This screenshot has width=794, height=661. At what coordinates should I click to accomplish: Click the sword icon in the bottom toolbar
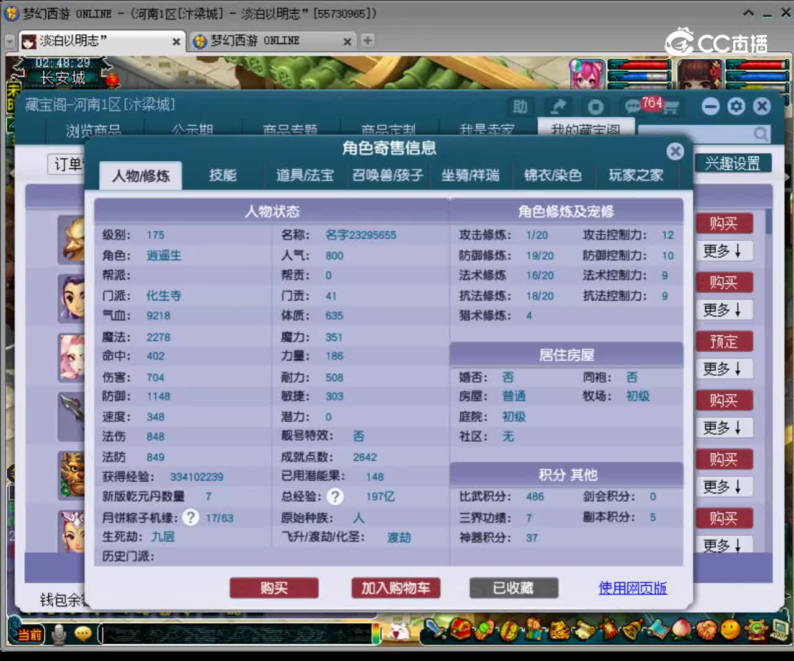point(434,630)
